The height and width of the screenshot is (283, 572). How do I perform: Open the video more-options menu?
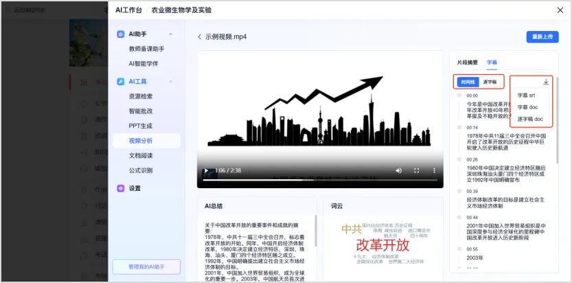point(434,170)
